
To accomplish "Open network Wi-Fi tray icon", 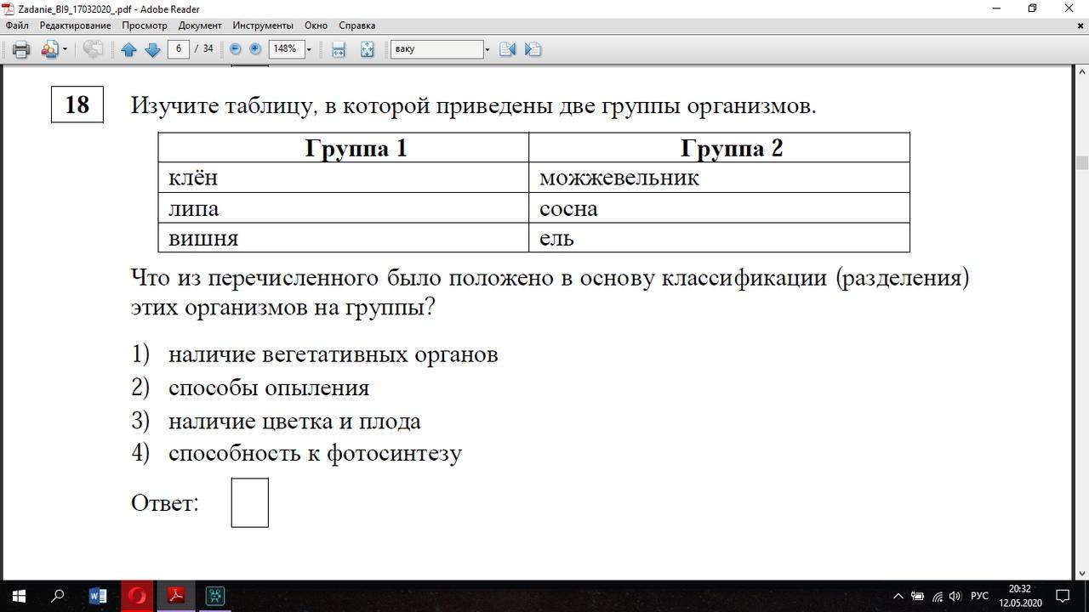I will tap(937, 596).
